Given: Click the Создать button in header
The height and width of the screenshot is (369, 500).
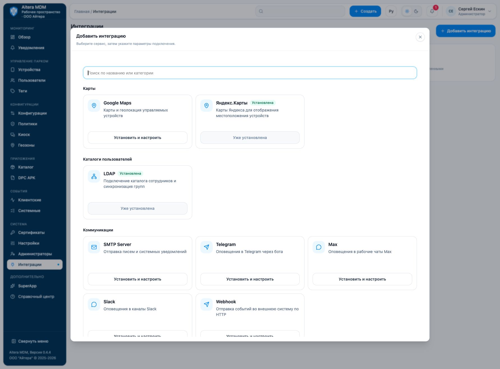Looking at the screenshot, I should pos(365,11).
